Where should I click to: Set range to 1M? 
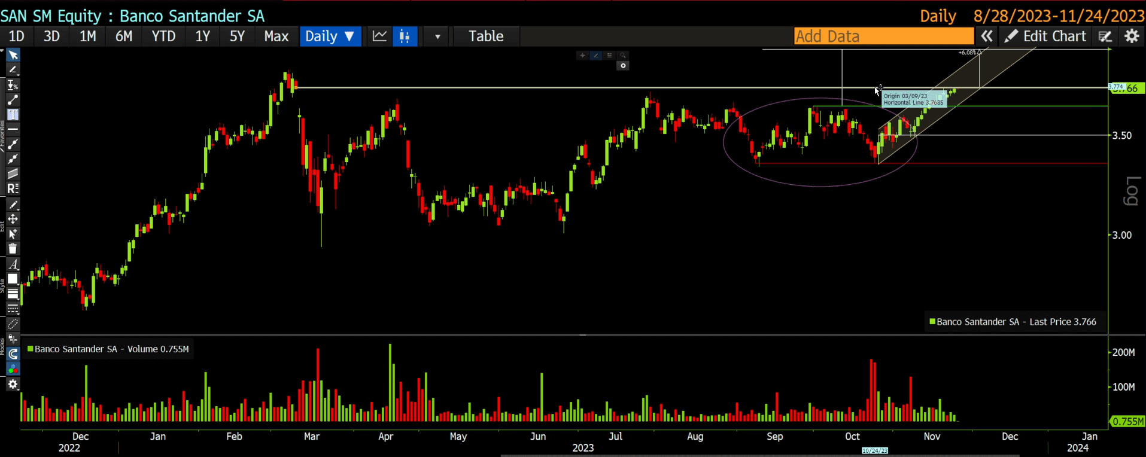88,36
